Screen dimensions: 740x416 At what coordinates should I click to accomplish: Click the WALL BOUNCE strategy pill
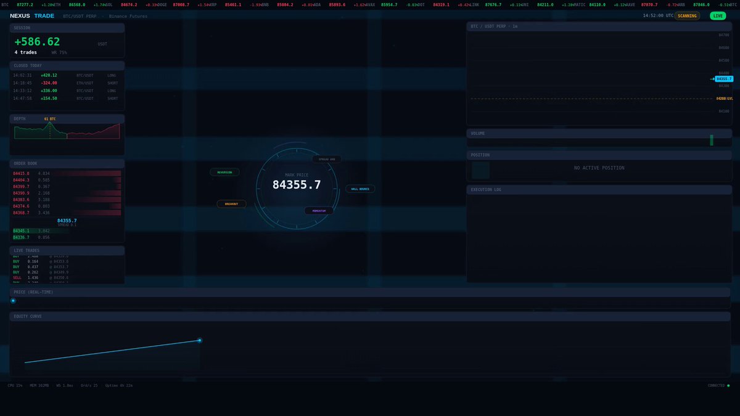[360, 189]
